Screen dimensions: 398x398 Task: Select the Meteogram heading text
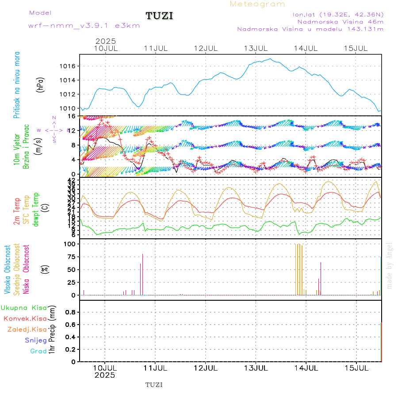pyautogui.click(x=257, y=4)
